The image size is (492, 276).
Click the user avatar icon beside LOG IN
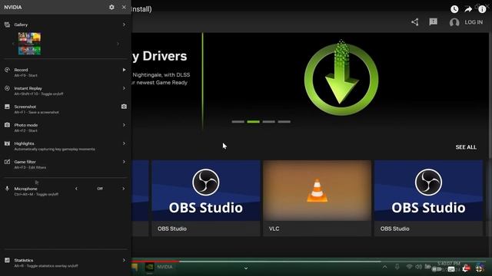pos(454,22)
